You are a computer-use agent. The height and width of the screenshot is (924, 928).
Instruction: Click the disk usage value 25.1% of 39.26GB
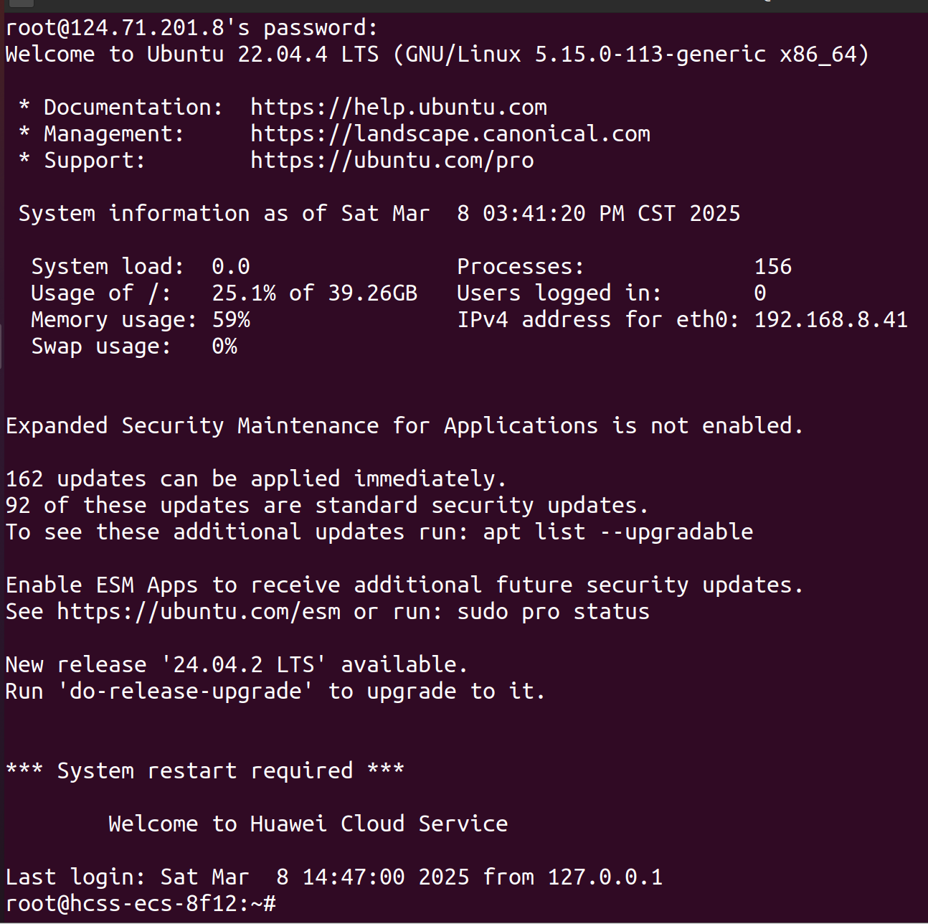point(314,293)
